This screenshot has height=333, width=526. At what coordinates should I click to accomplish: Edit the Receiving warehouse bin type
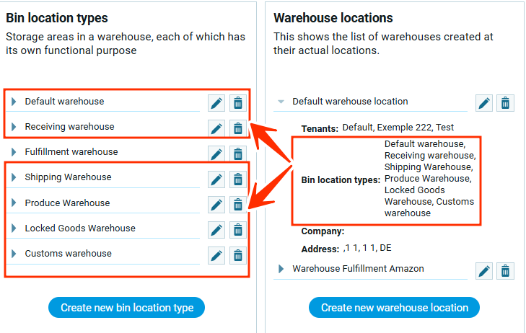click(x=216, y=128)
